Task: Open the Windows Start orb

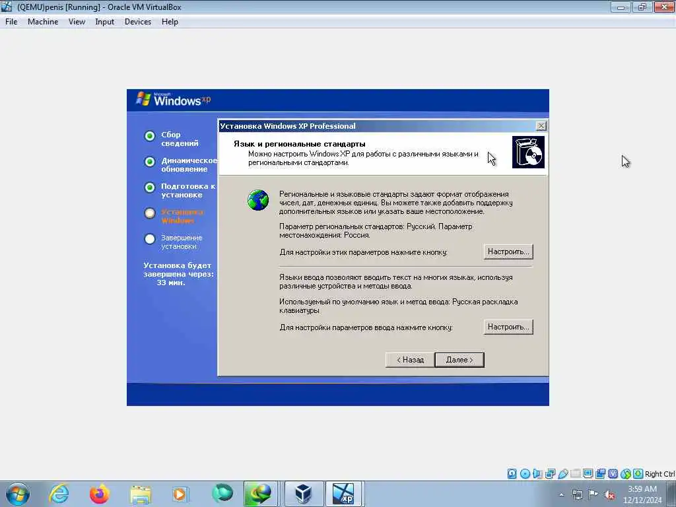Action: point(18,494)
